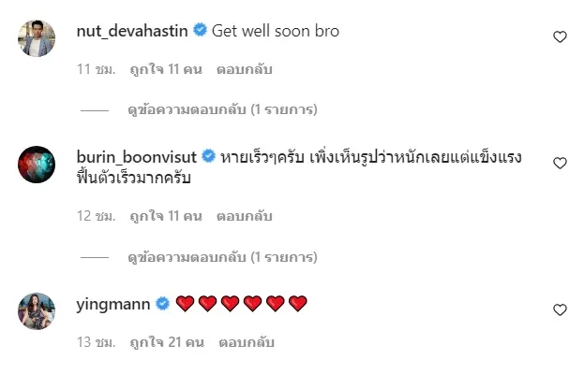Reply to yingmann's comment via ตอบกลับ

247,342
